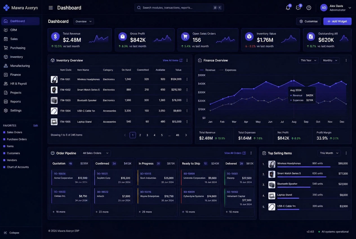Open Manufacturing in the sidebar

click(20, 66)
